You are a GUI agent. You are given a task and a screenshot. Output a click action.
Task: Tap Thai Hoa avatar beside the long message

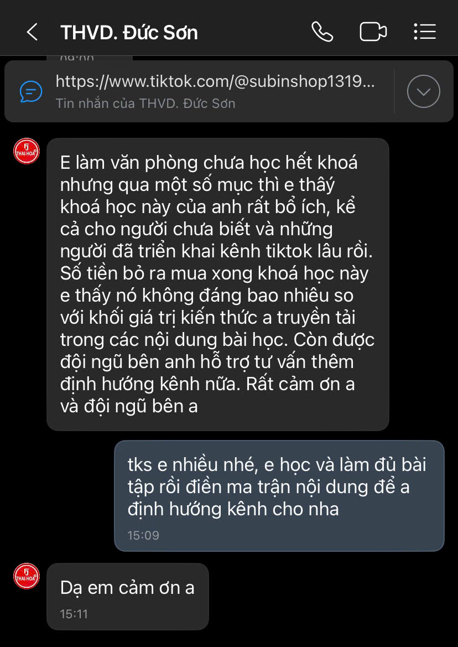pos(27,151)
